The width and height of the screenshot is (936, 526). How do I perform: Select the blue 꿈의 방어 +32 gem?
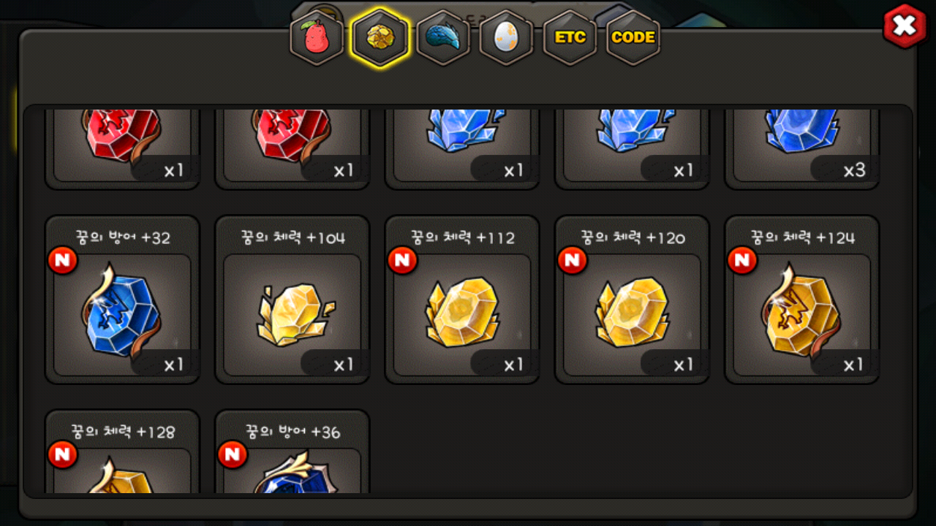[x=122, y=300]
